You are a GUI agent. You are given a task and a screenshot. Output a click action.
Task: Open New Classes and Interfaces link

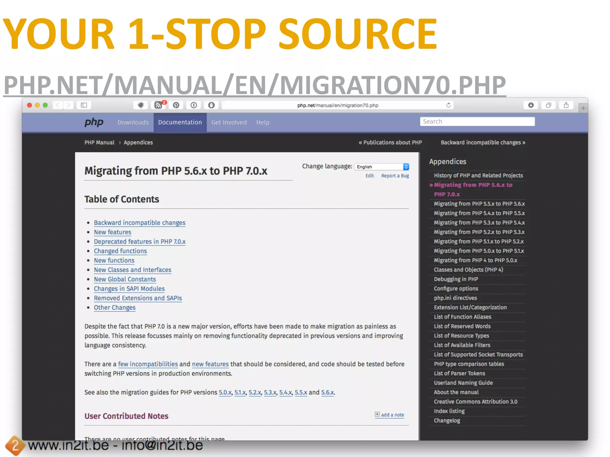click(133, 270)
